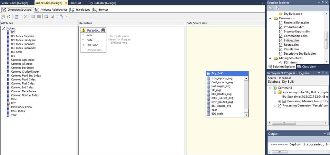Viewport: 330px width, 155px height.
Task: Expand the Processing Measure Group node
Action: point(279,101)
